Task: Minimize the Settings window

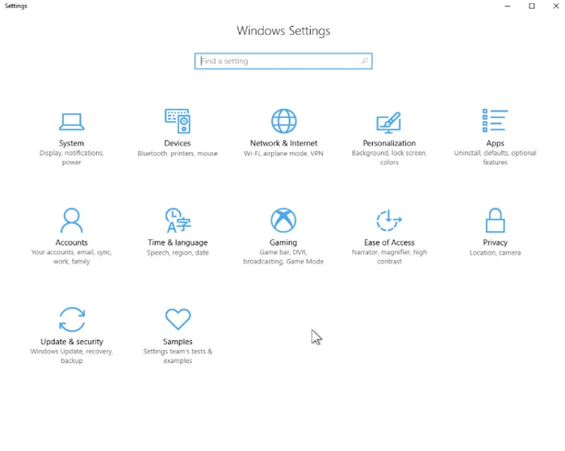Action: click(x=508, y=6)
